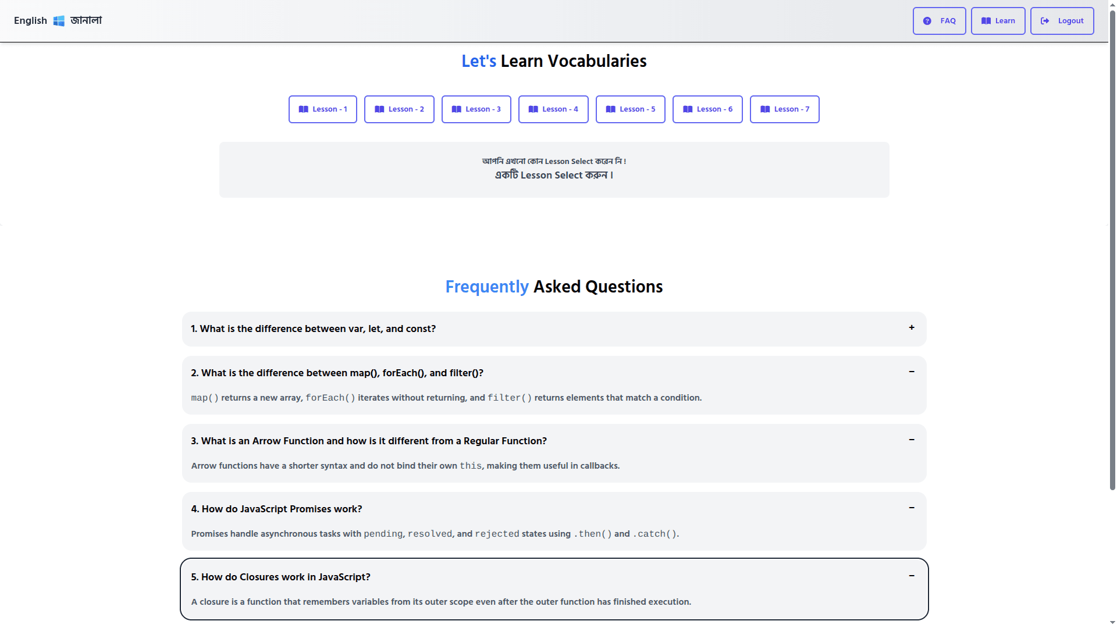Screen dimensions: 1117x628
Task: Click the windows-style logo beside জানালা
Action: (x=59, y=20)
